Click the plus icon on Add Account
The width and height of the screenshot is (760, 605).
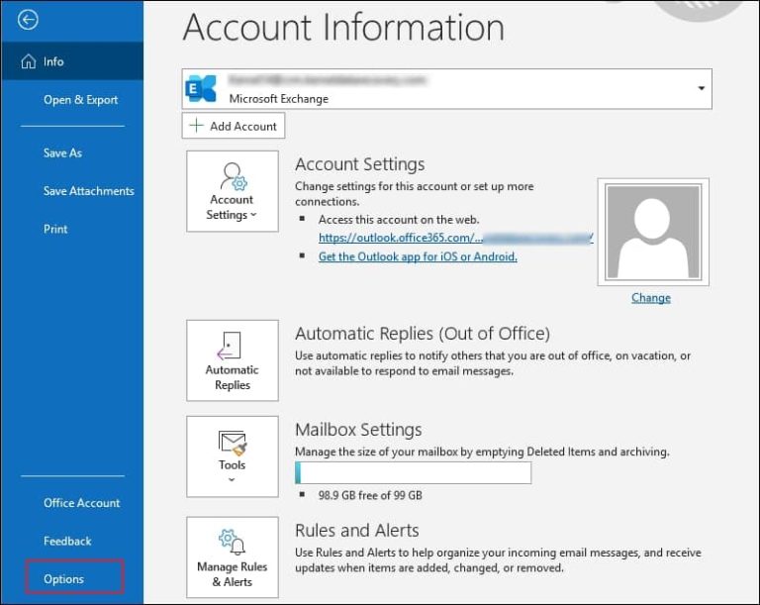click(x=196, y=125)
